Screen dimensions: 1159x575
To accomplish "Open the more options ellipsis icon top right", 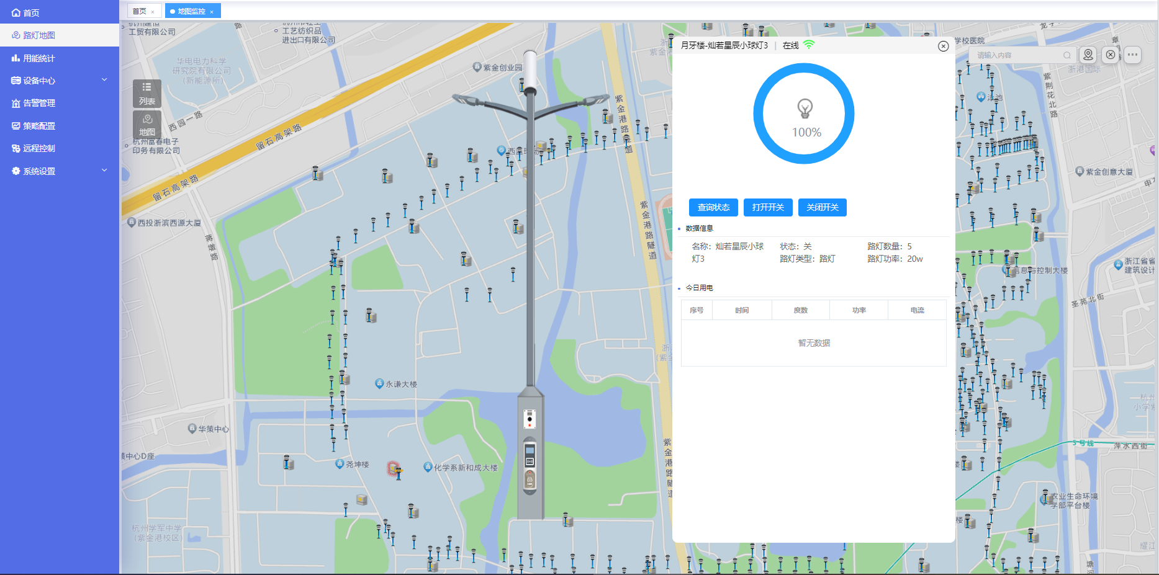I will tap(1132, 55).
